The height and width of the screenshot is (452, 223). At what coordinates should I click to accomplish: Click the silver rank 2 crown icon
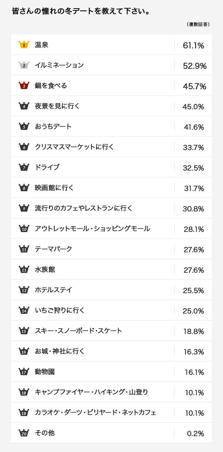[x=24, y=65]
